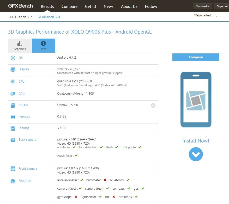Click the autofocus check mark
Image resolution: width=229 pixels, height=204 pixels.
pyautogui.click(x=74, y=147)
